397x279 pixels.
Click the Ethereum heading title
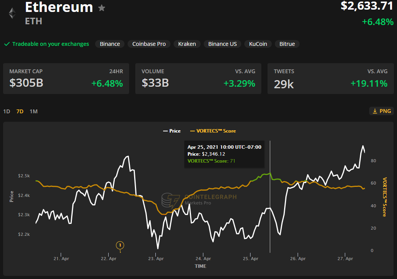[59, 7]
